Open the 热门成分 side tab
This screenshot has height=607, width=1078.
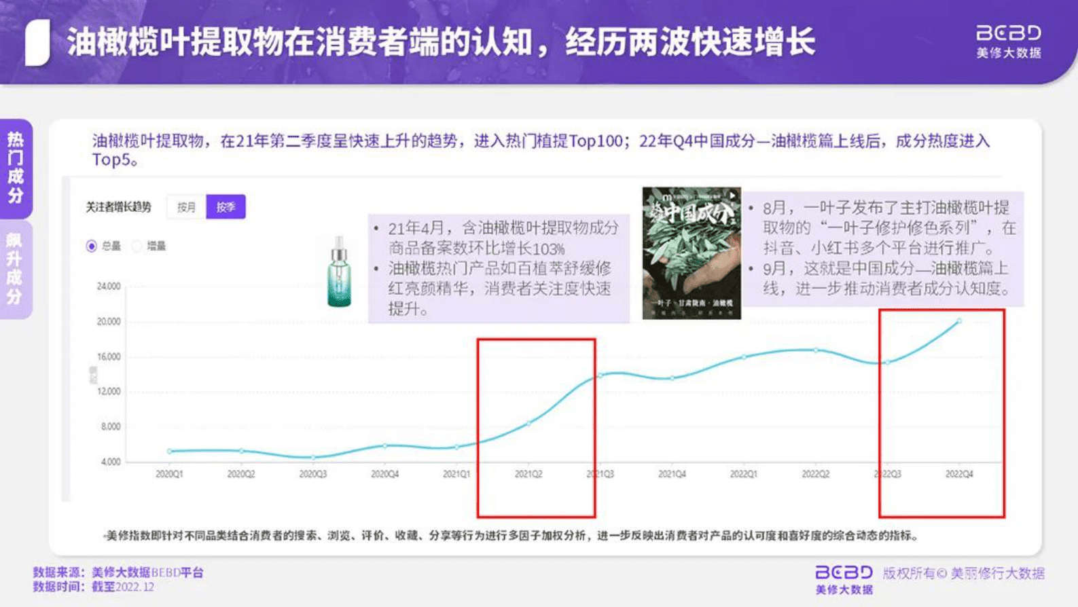16,168
